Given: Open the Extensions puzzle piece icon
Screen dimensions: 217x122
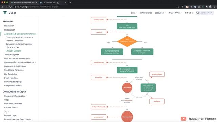Looking at the screenshot, I should coord(206,7).
